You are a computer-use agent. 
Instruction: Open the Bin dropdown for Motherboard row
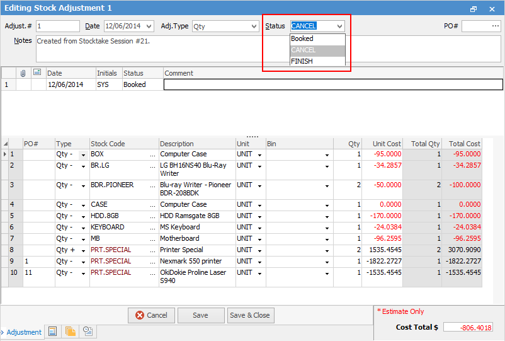click(x=327, y=239)
